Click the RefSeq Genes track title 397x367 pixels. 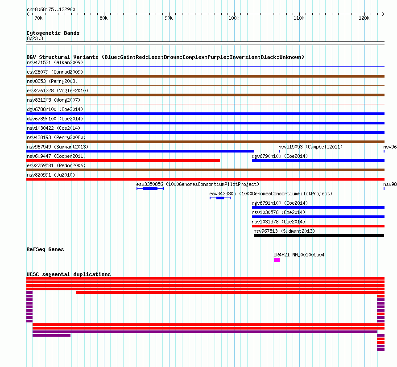point(45,249)
